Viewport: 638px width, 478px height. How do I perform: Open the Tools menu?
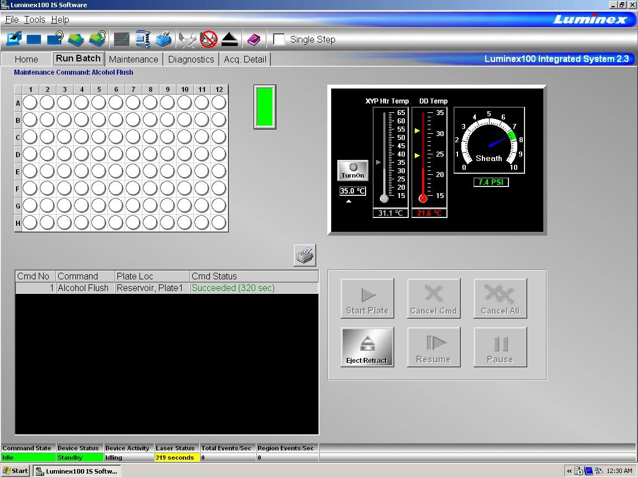pos(34,19)
